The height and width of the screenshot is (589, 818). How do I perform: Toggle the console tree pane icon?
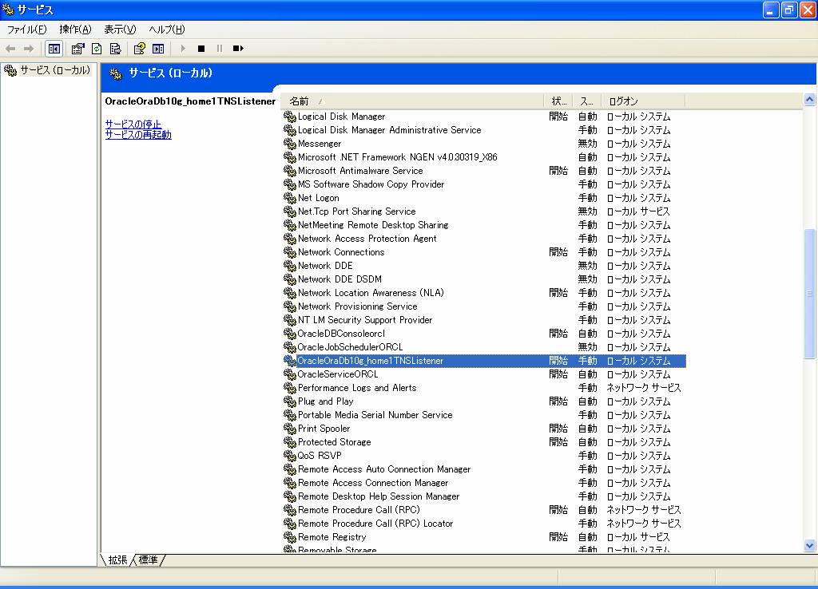click(54, 49)
